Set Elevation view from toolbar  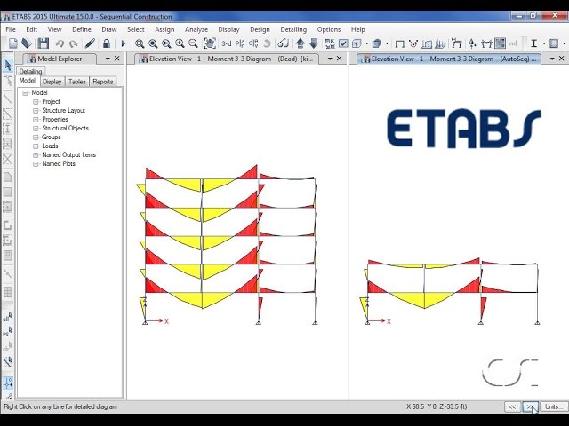[253, 43]
